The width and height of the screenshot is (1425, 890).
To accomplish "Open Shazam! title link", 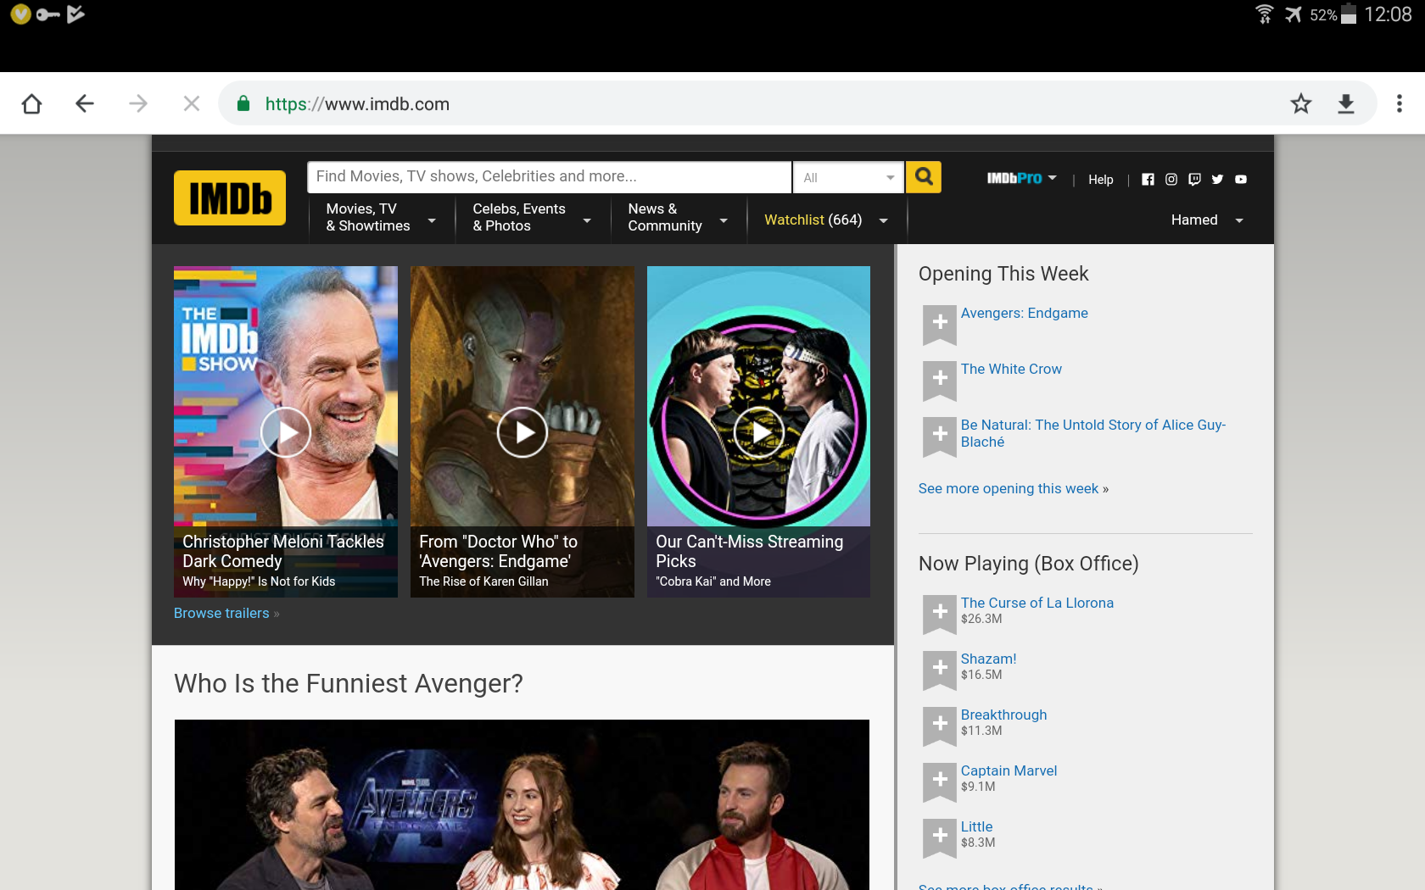I will (988, 659).
